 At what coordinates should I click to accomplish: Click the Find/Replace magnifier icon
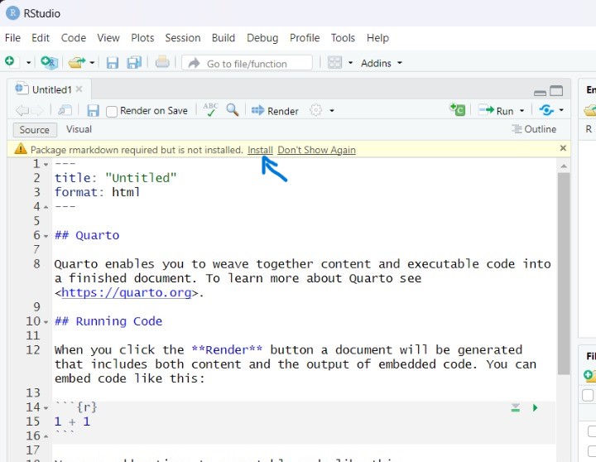233,110
